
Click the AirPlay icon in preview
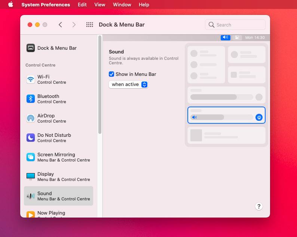click(x=259, y=117)
